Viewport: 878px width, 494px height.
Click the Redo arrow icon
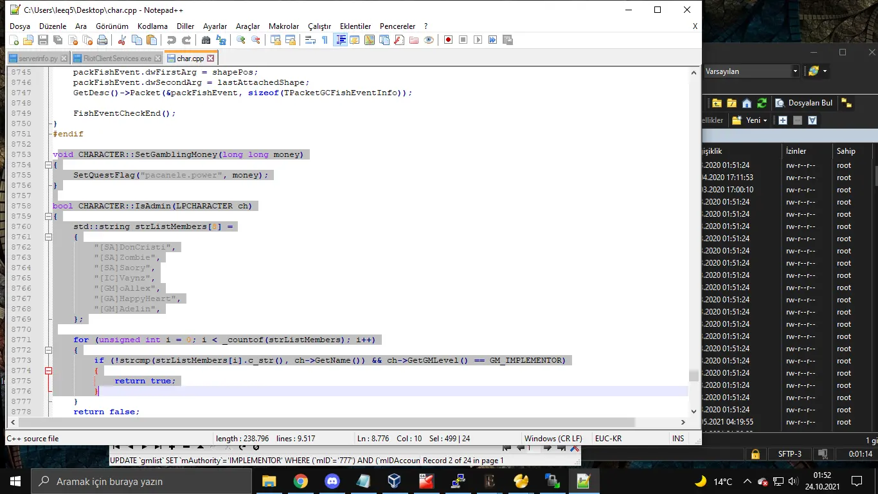click(x=186, y=40)
